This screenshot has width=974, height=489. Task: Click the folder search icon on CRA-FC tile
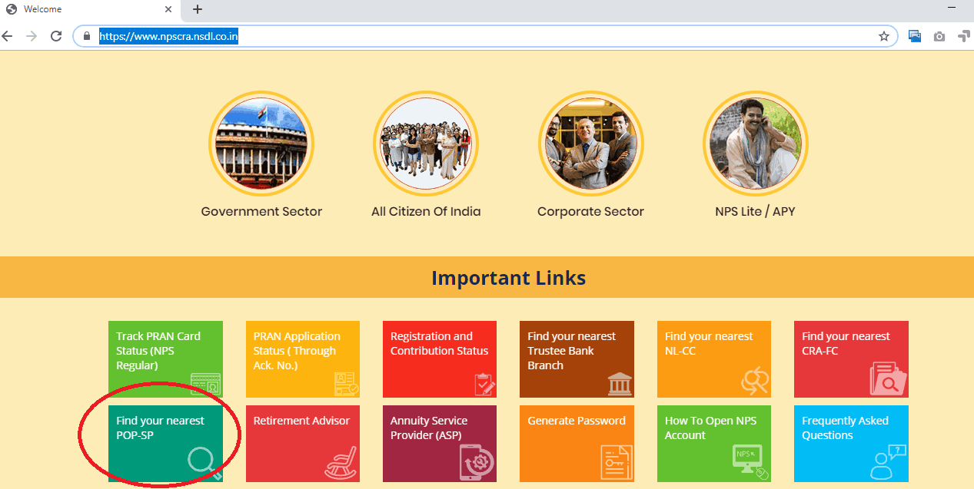[x=888, y=379]
